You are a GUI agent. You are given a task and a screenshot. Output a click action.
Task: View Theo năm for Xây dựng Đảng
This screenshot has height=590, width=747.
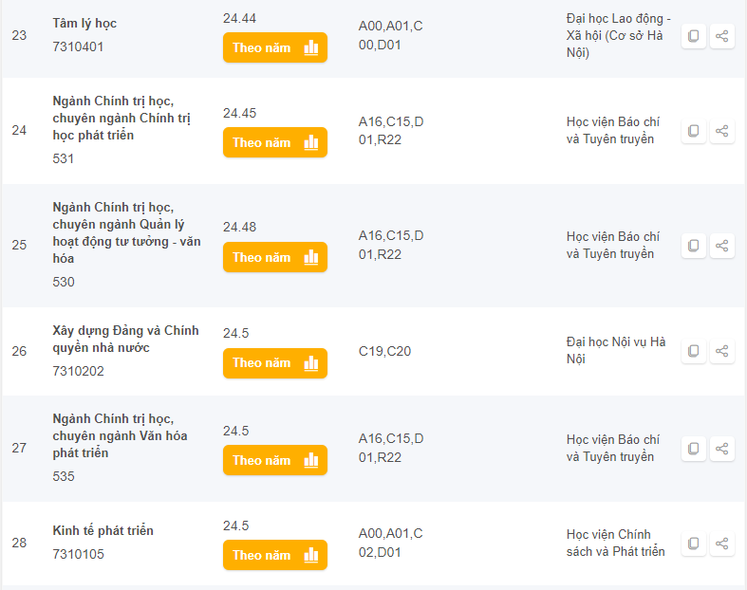275,362
